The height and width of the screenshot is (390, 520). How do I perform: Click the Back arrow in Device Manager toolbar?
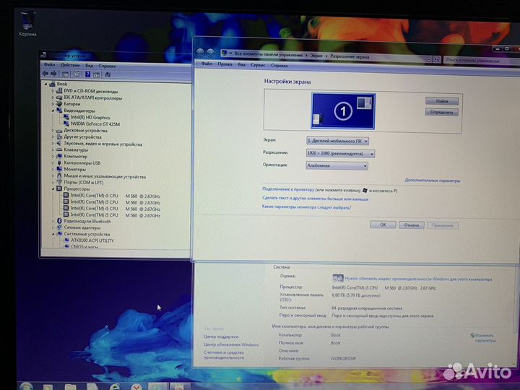point(45,73)
